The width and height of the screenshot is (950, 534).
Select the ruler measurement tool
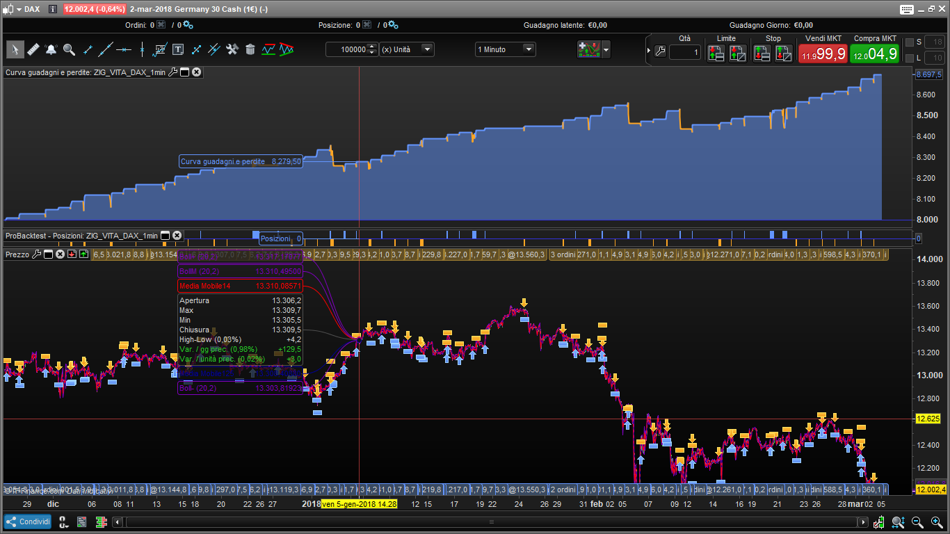33,49
